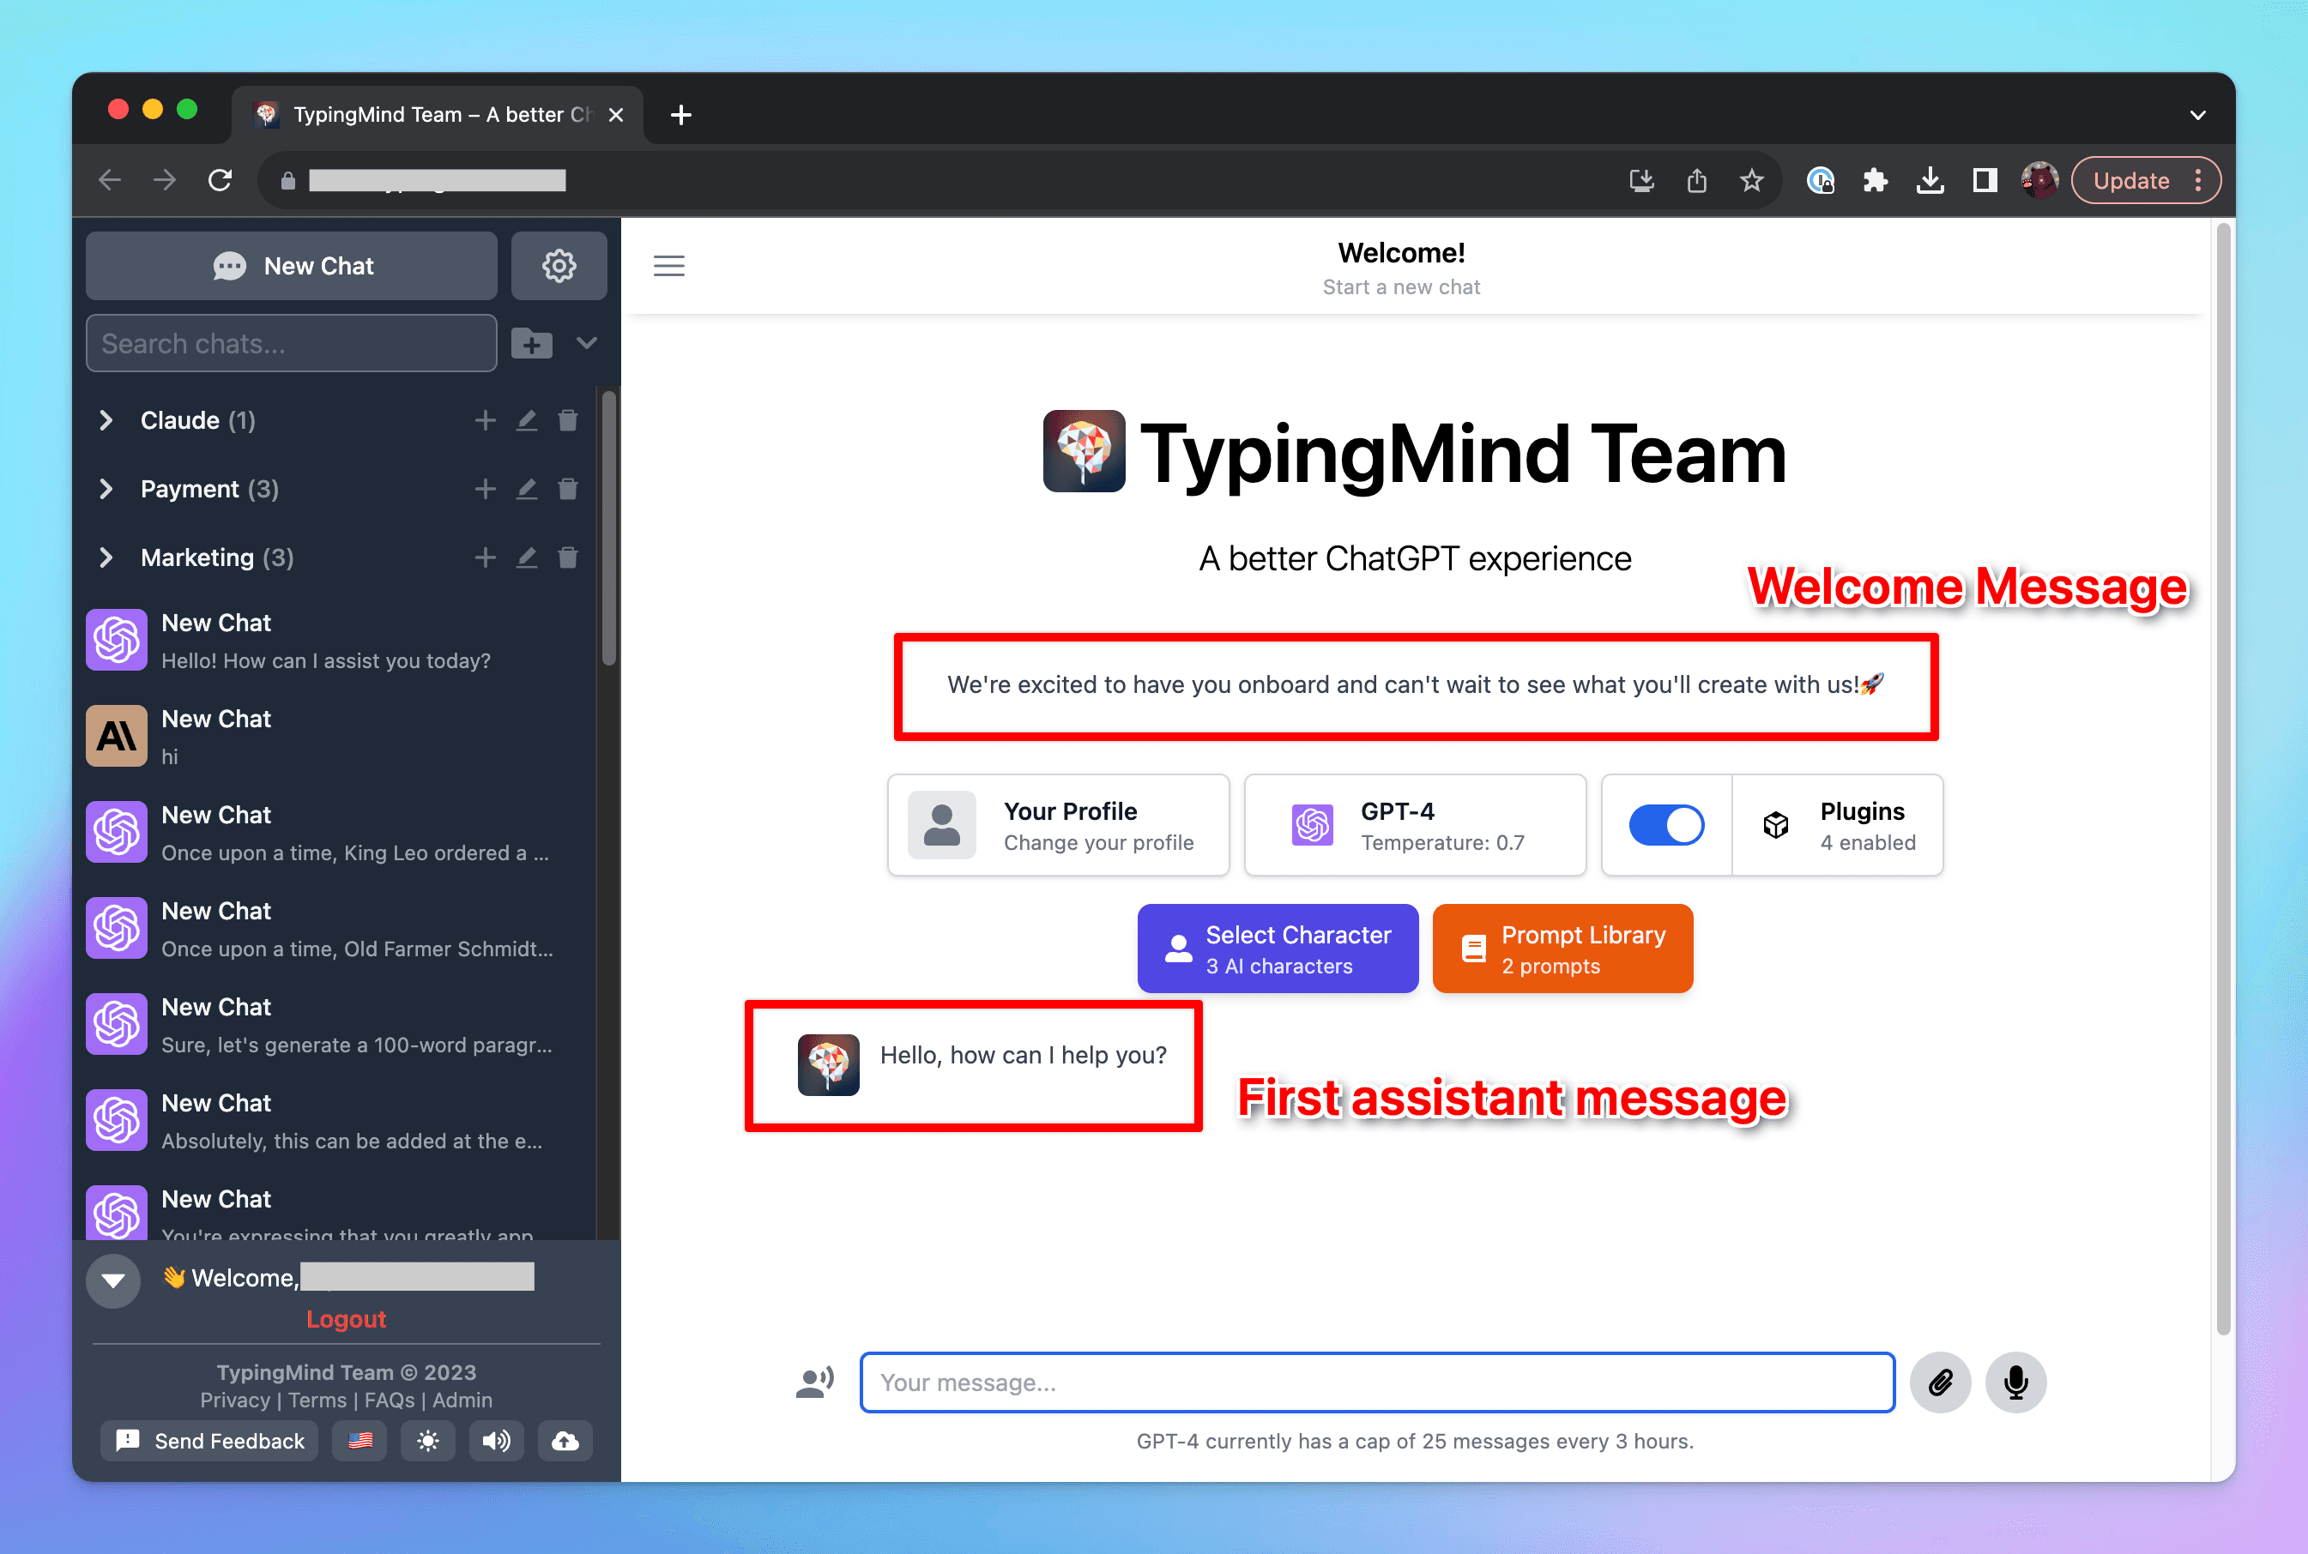Click the main chat area vertical scrollbar
The image size is (2308, 1554).
click(2223, 773)
